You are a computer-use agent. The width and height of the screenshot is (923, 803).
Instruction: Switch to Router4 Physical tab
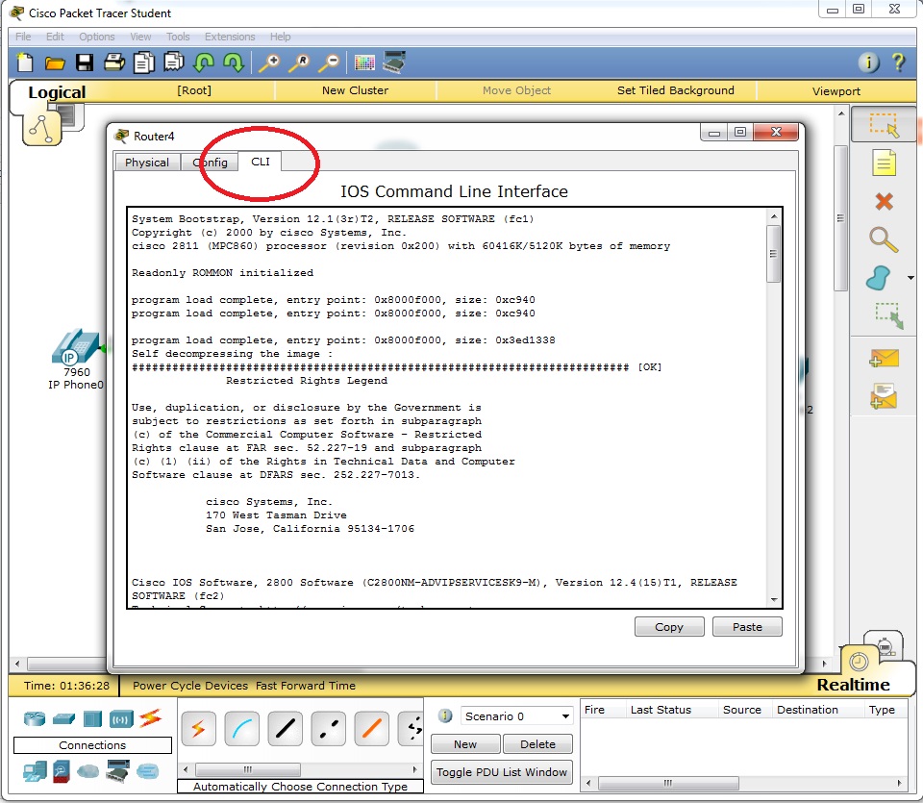[146, 163]
